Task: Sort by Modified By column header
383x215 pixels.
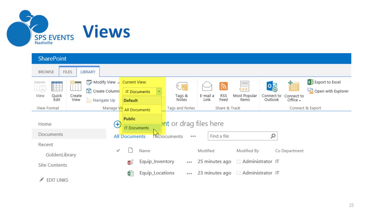Action: click(248, 150)
